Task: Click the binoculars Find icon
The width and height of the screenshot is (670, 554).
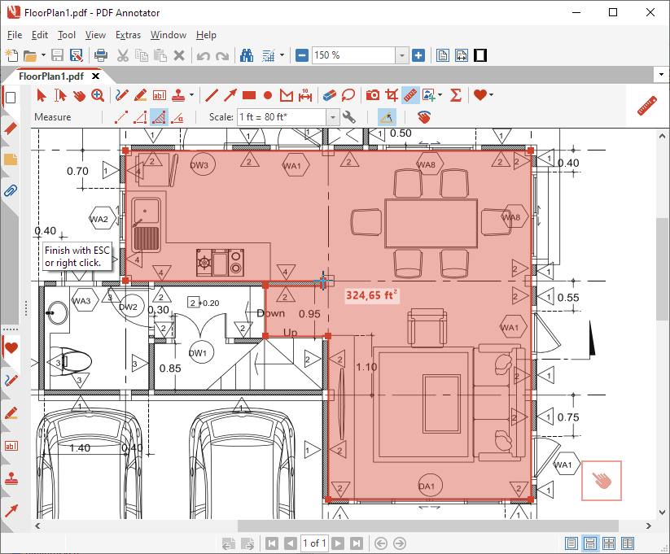Action: [247, 55]
